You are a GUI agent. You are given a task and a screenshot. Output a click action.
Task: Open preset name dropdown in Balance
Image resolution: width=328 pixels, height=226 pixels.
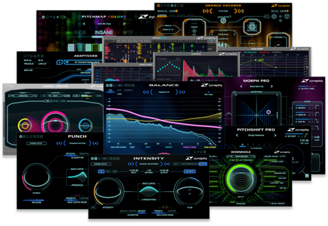[164, 92]
